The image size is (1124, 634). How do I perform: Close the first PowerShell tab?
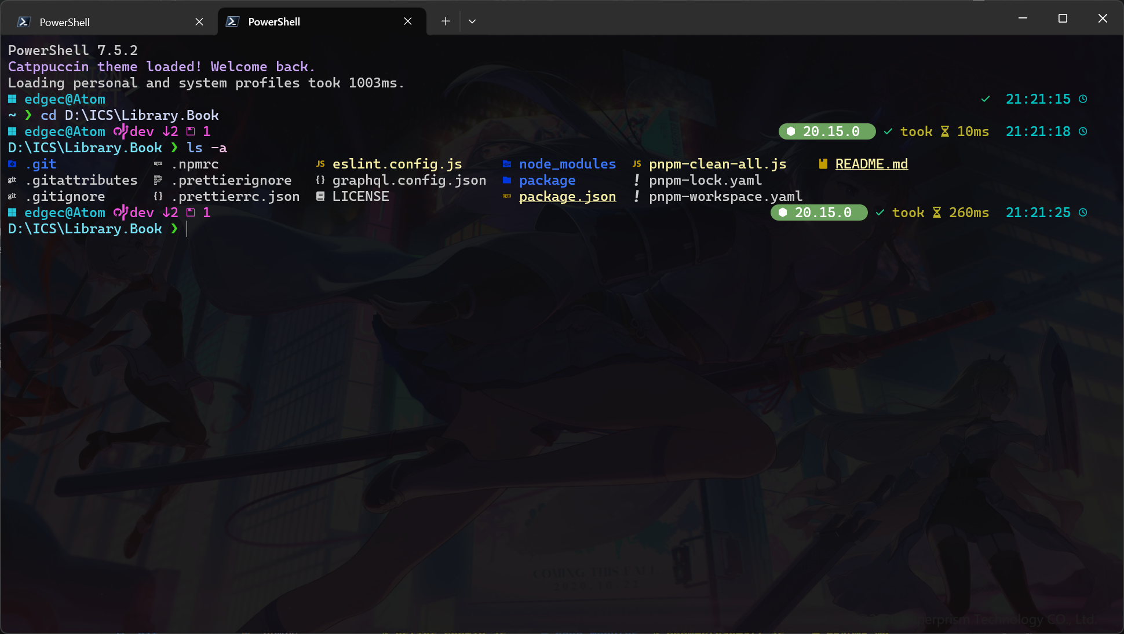pyautogui.click(x=199, y=22)
